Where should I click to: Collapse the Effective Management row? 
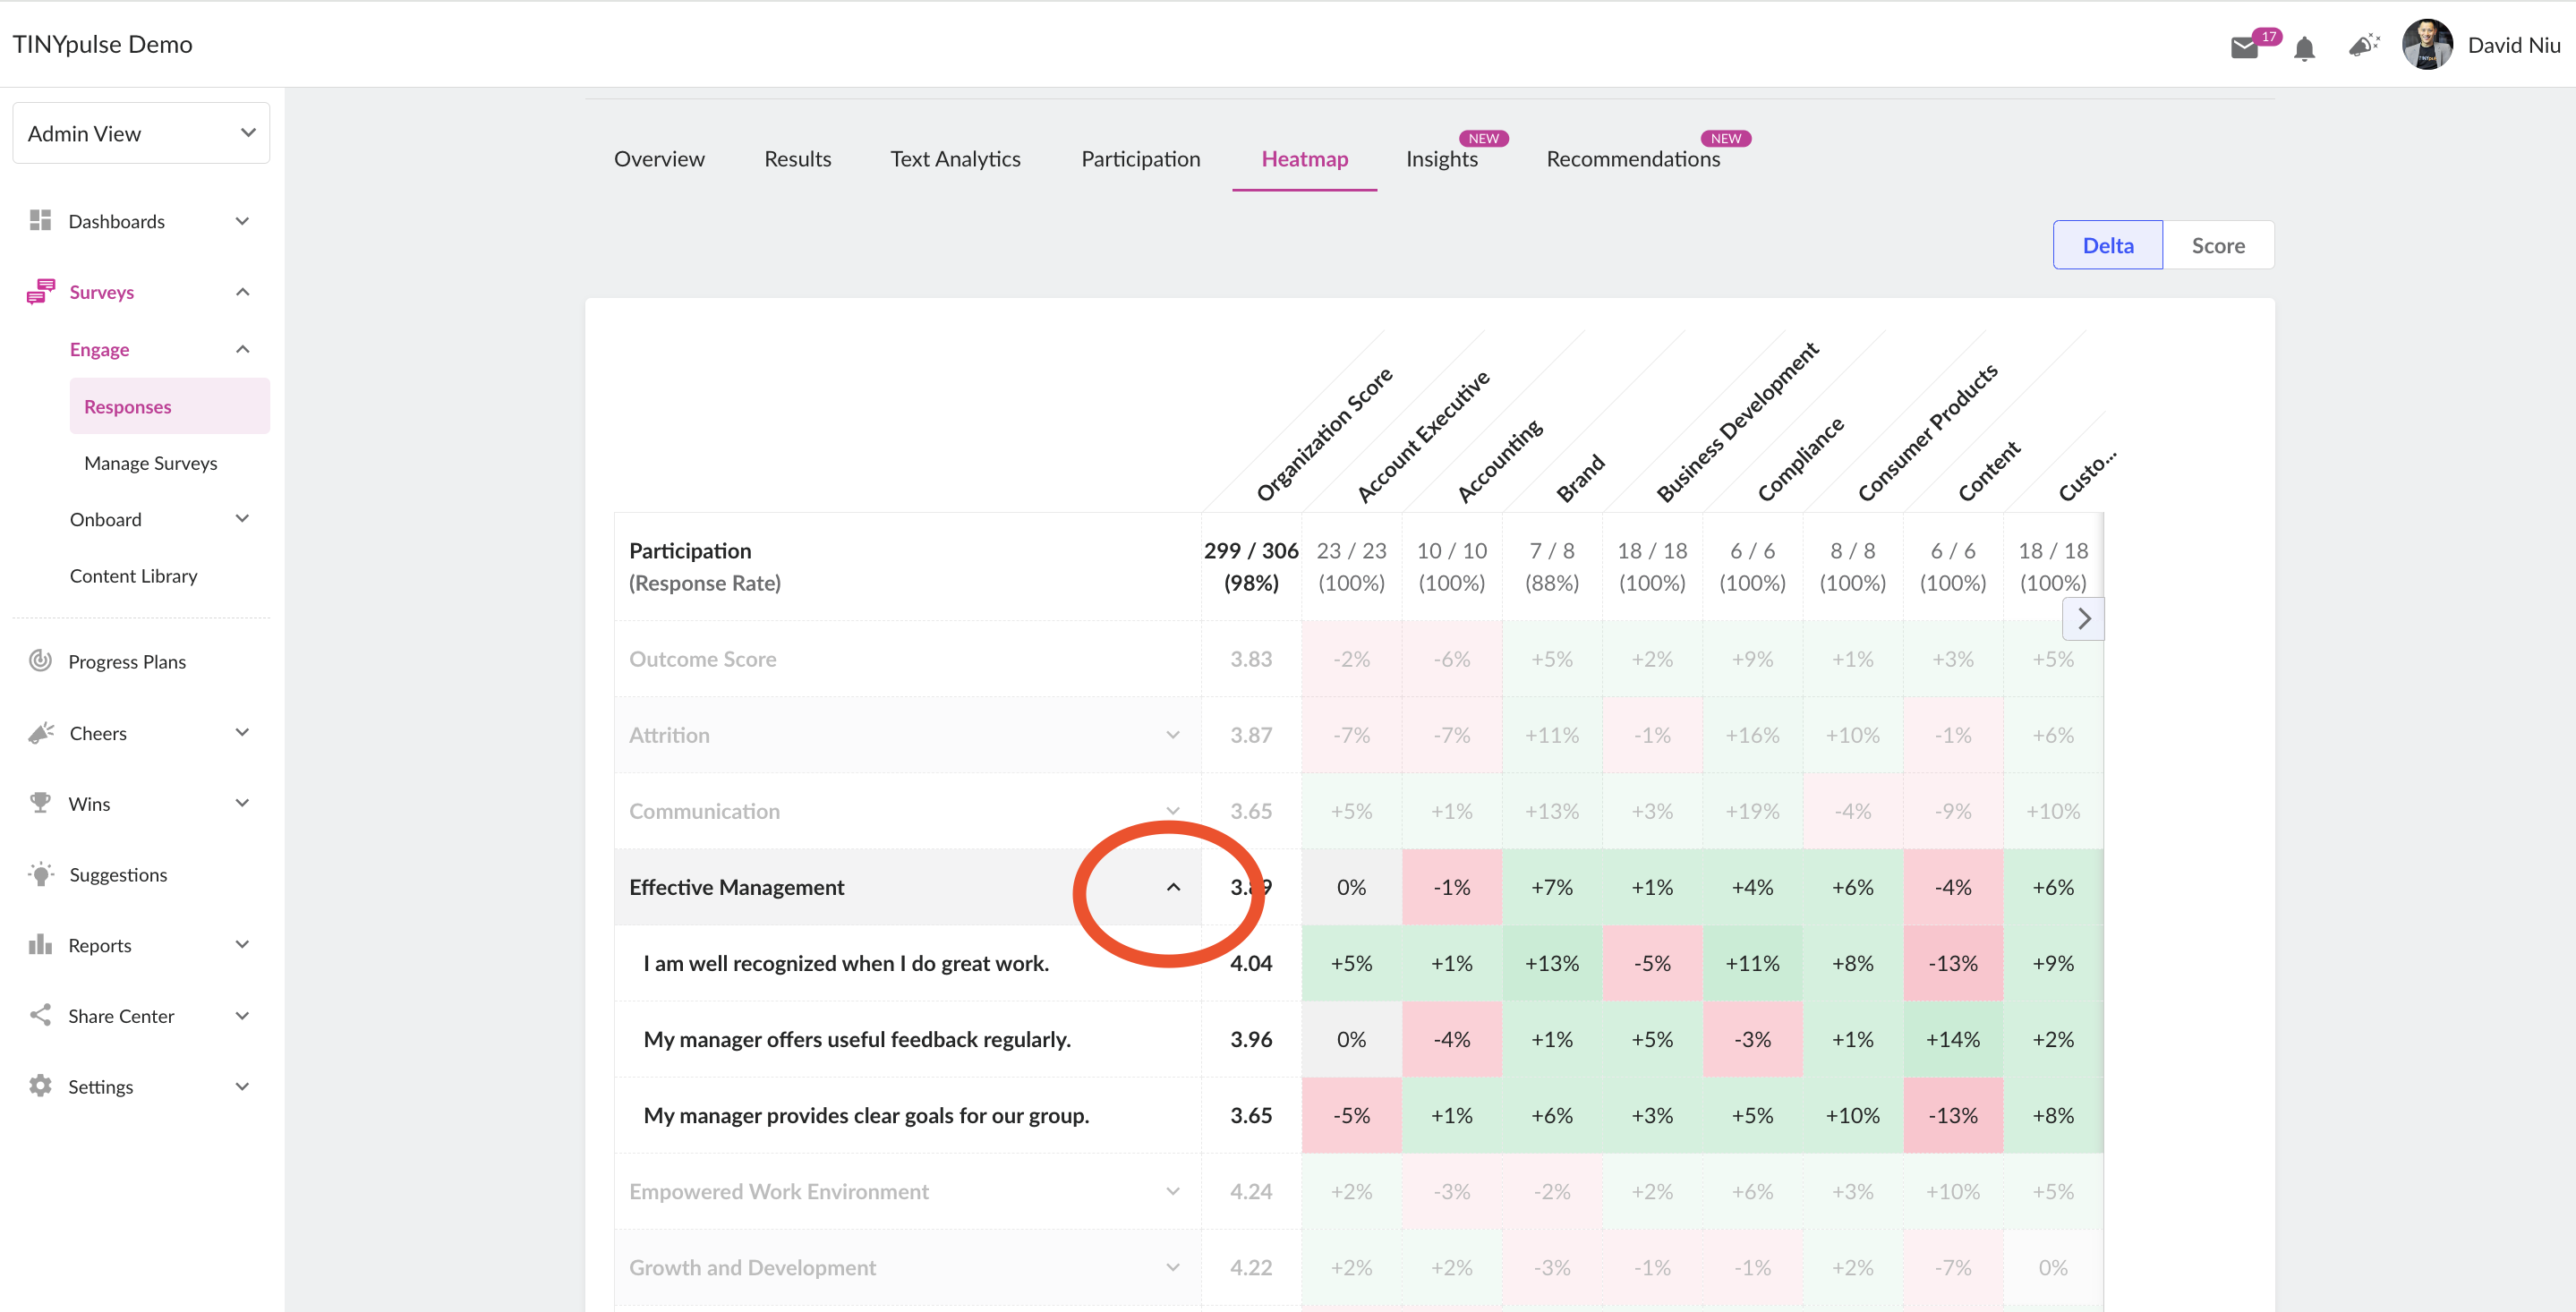coord(1173,887)
